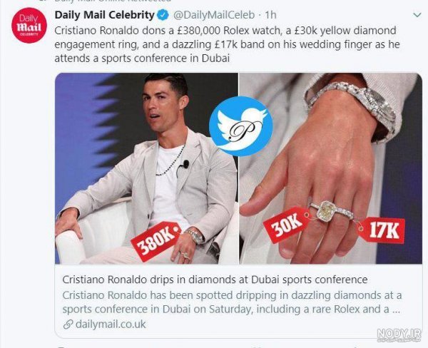Visit the @DailyMailCeleb handle
This screenshot has width=428, height=348.
pos(214,15)
